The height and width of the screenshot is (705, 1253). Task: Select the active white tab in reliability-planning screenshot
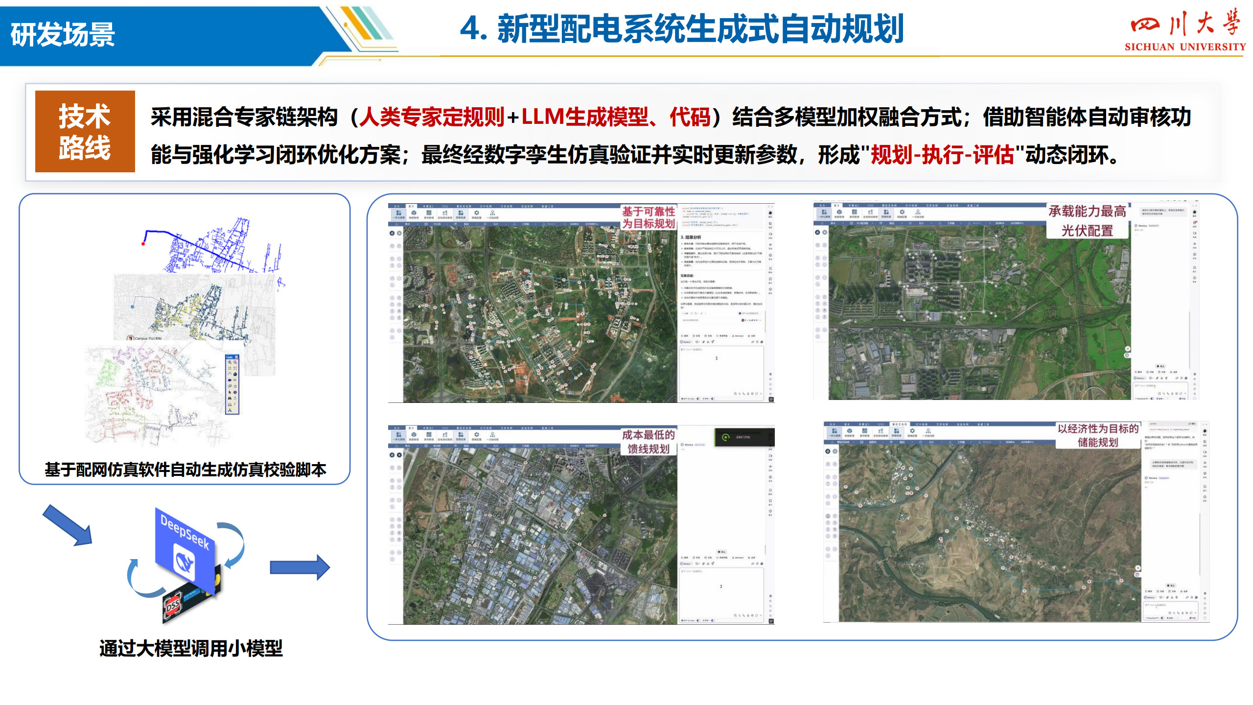(x=411, y=206)
